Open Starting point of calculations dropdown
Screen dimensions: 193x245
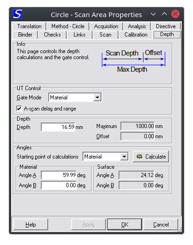click(x=125, y=157)
